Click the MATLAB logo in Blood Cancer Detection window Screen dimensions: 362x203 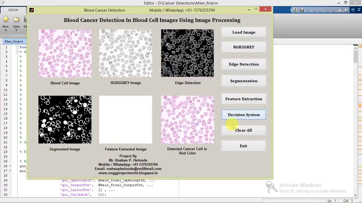point(31,10)
